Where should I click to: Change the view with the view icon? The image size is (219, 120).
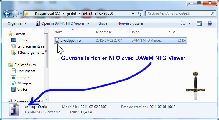pos(183,23)
